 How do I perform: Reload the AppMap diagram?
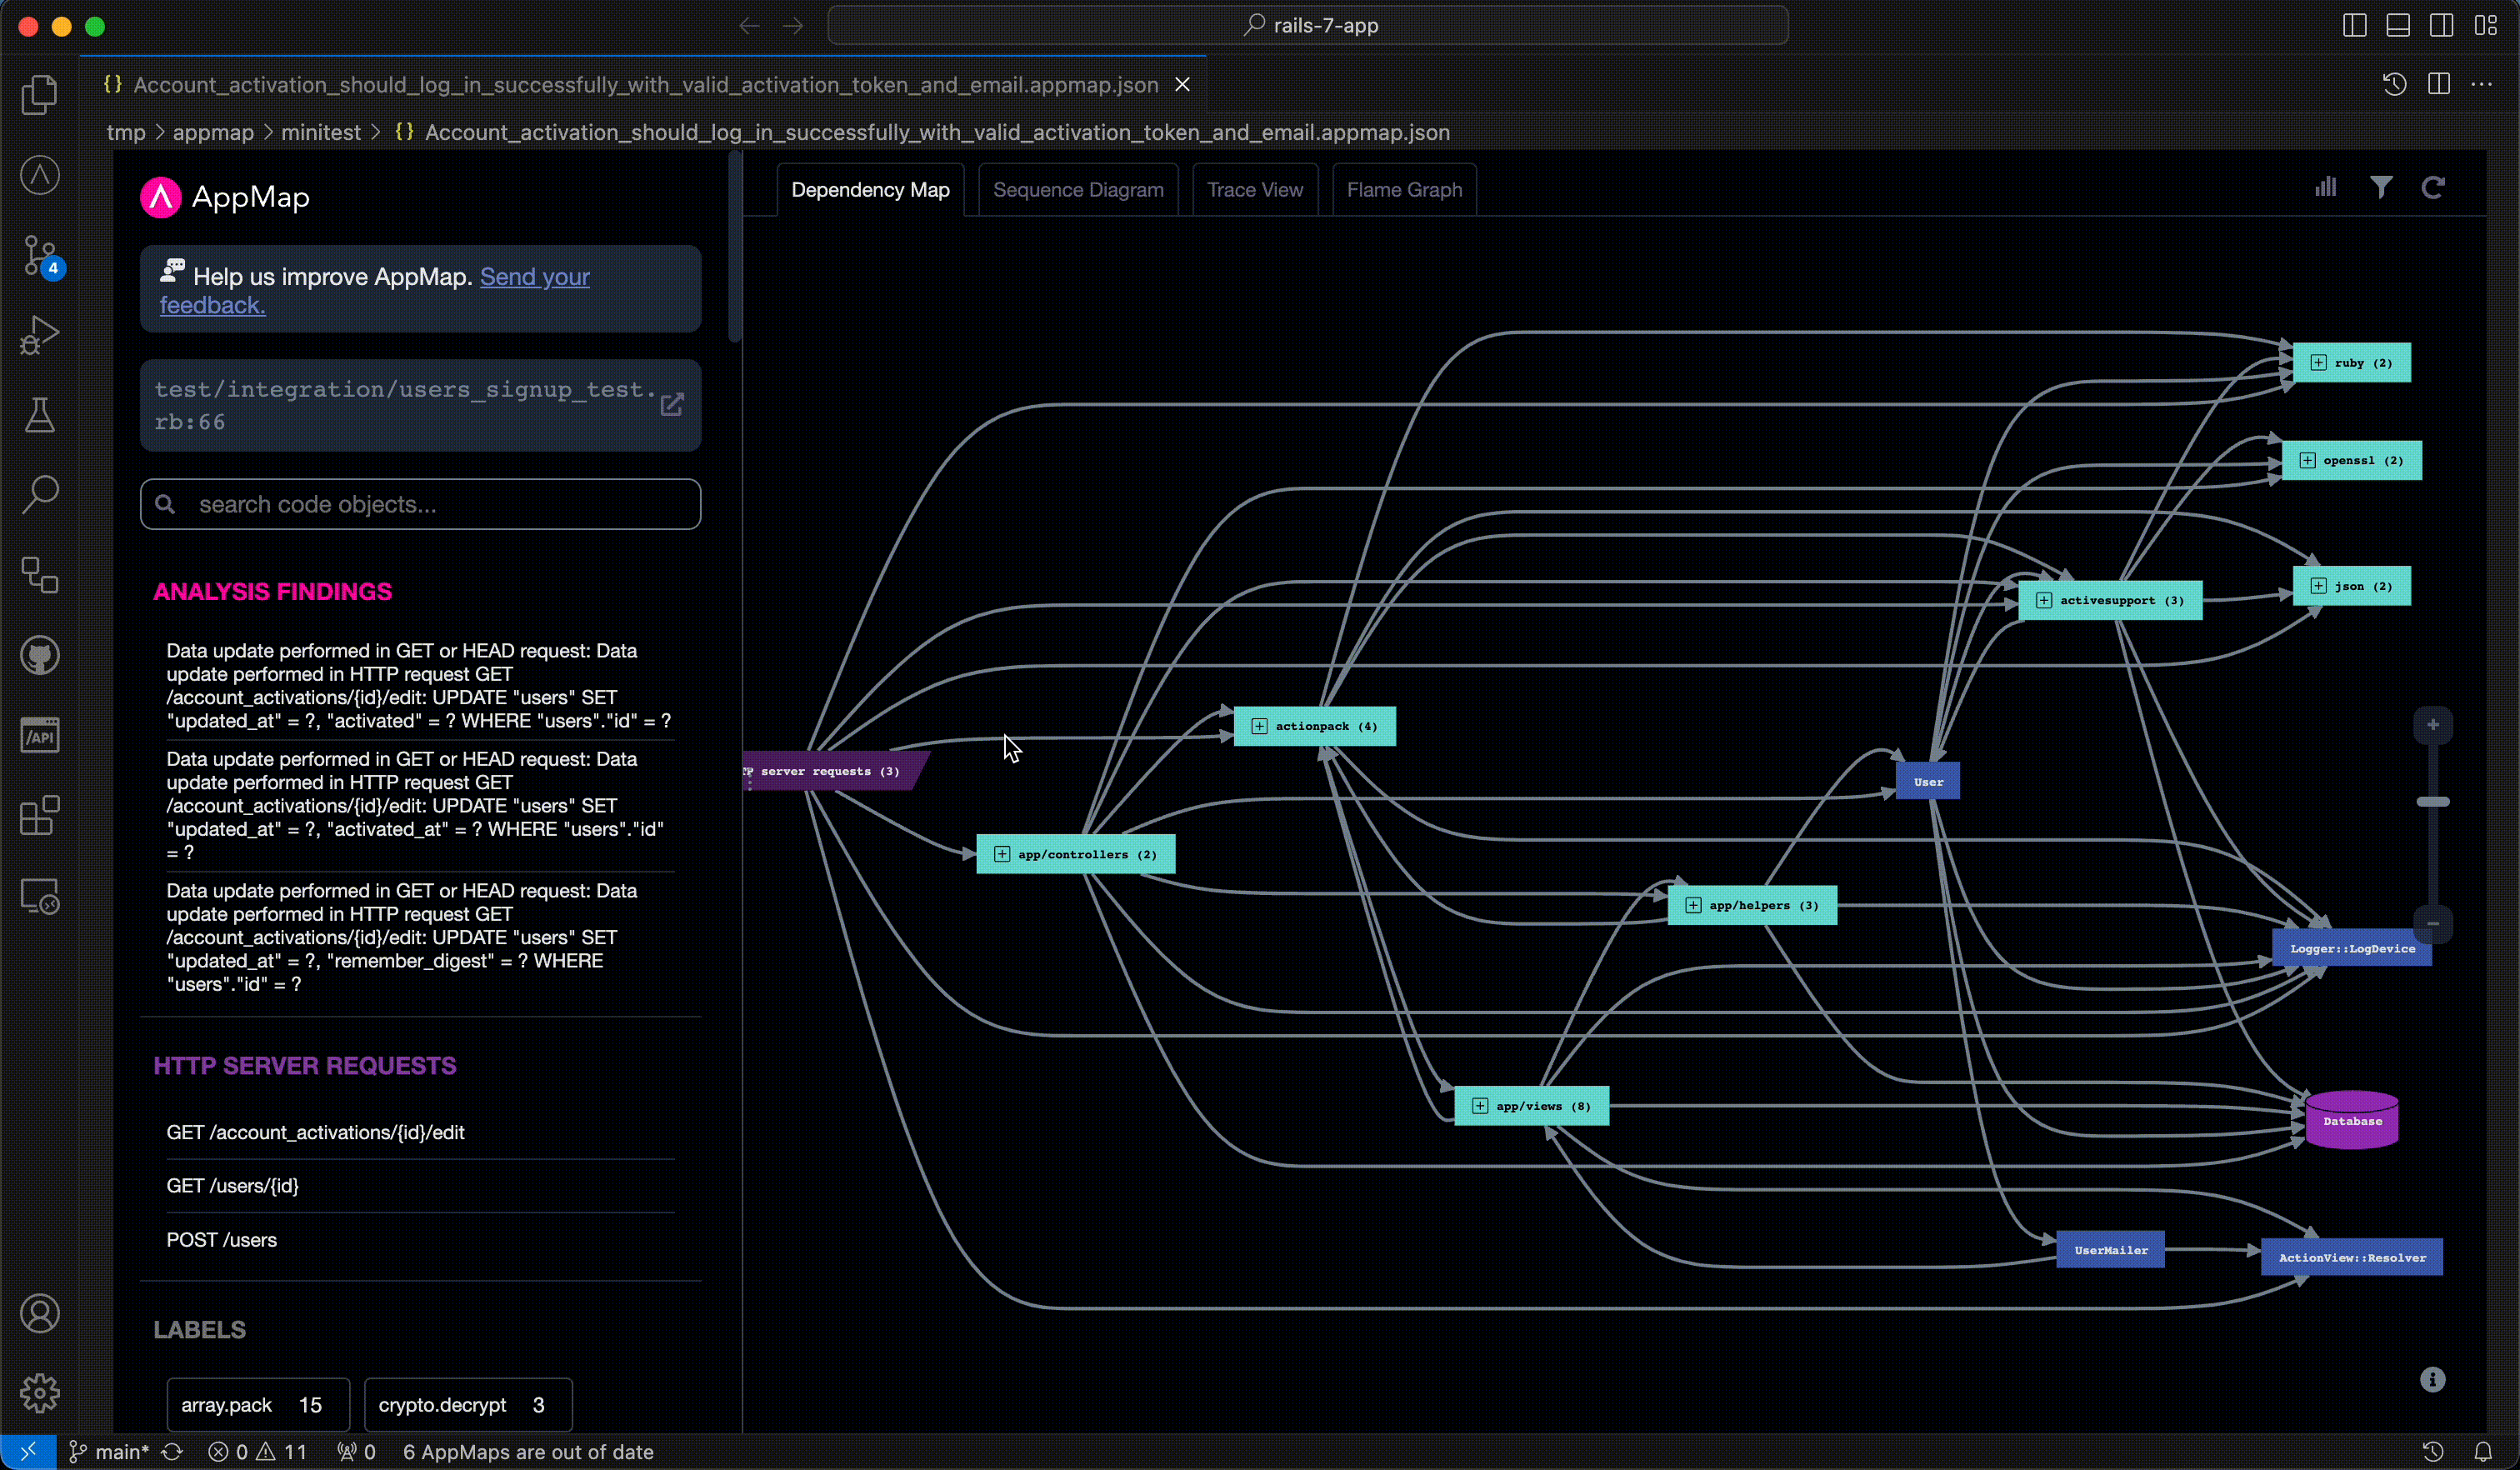tap(2433, 187)
